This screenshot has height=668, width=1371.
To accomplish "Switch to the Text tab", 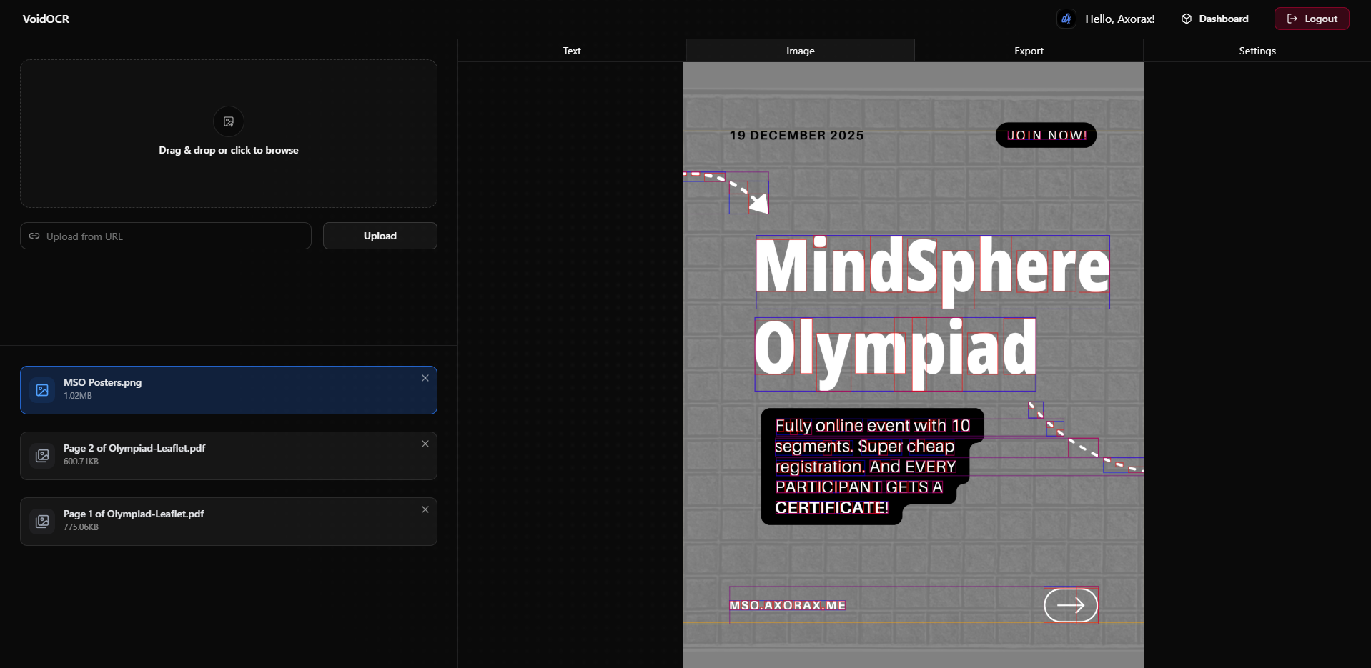I will pos(571,50).
